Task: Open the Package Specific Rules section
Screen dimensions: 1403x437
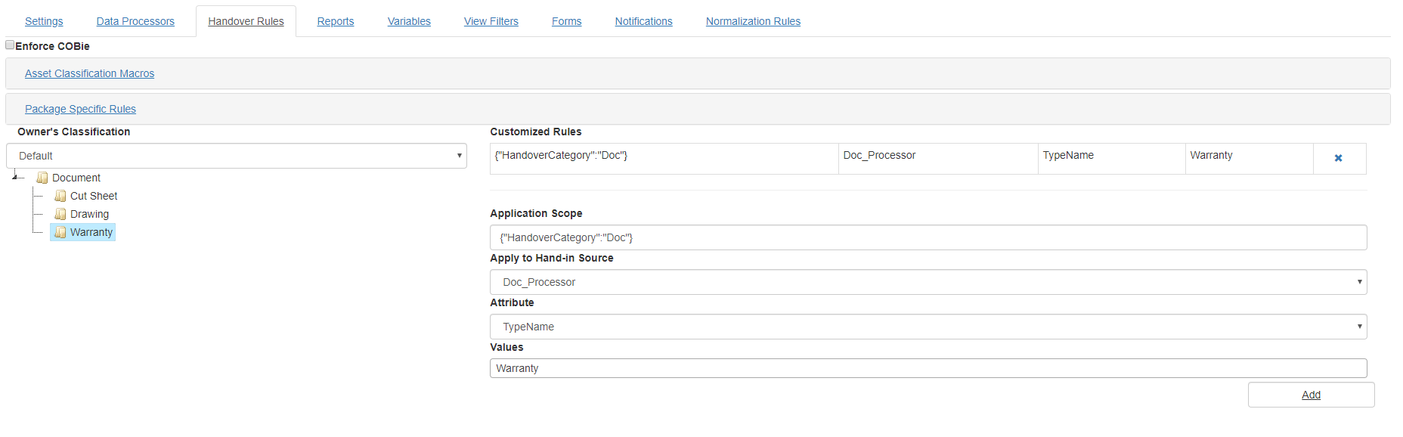Action: [x=80, y=109]
